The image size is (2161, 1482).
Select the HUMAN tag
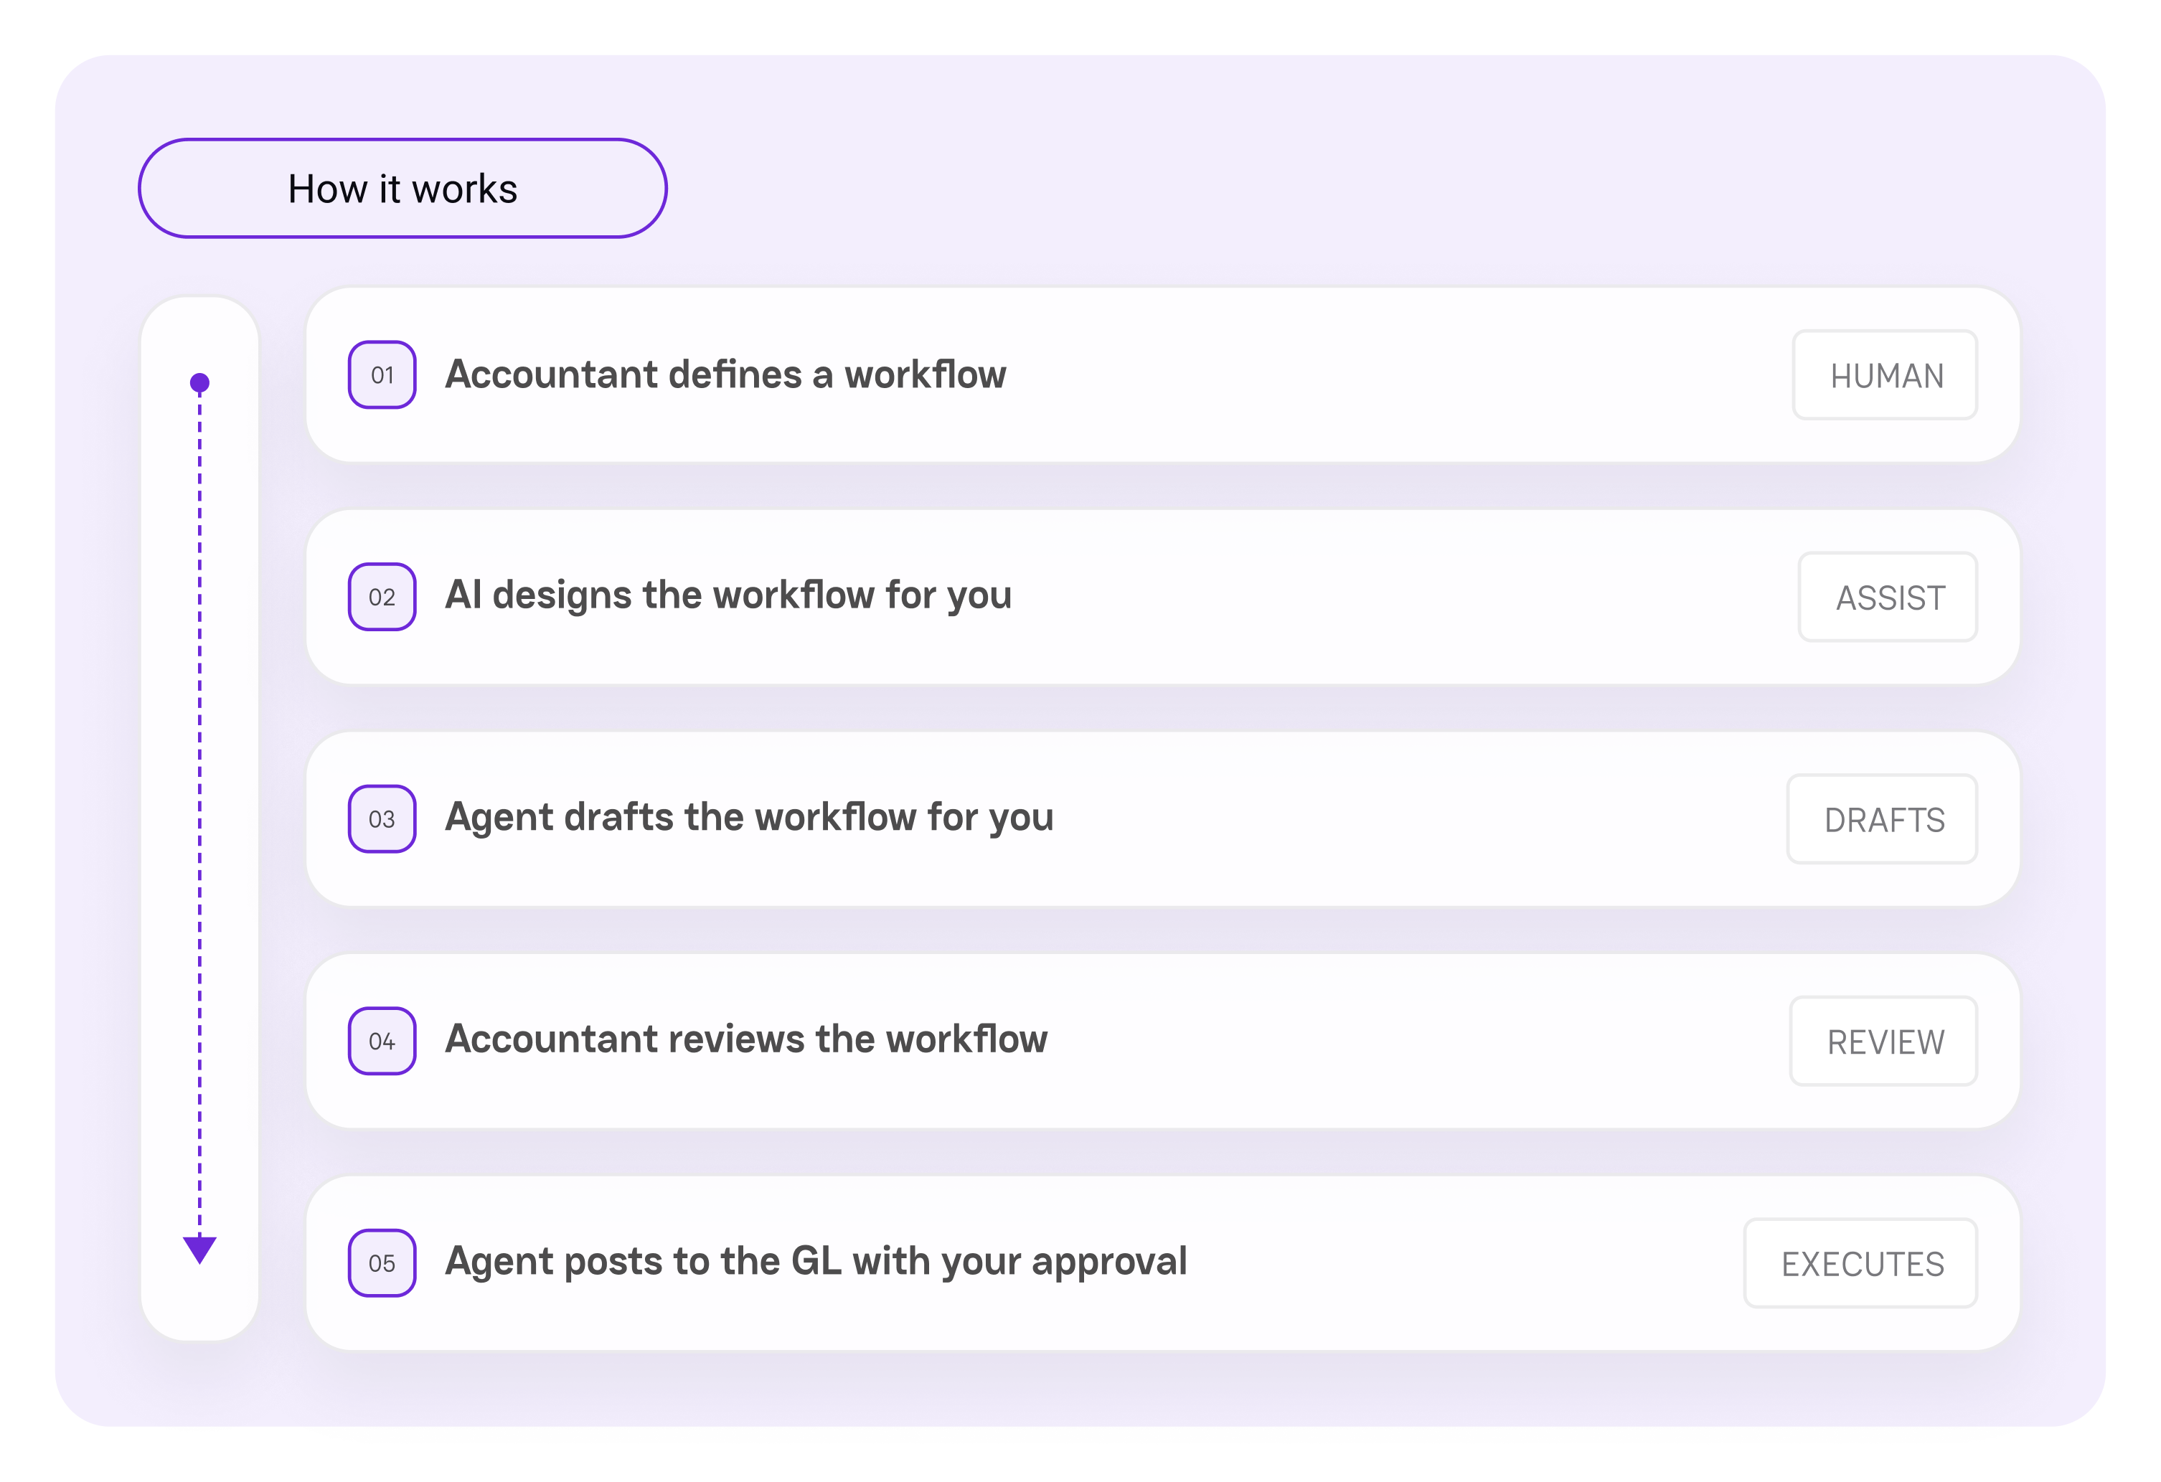click(1885, 374)
